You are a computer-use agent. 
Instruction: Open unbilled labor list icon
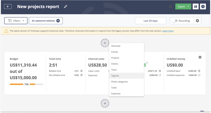pos(199,71)
